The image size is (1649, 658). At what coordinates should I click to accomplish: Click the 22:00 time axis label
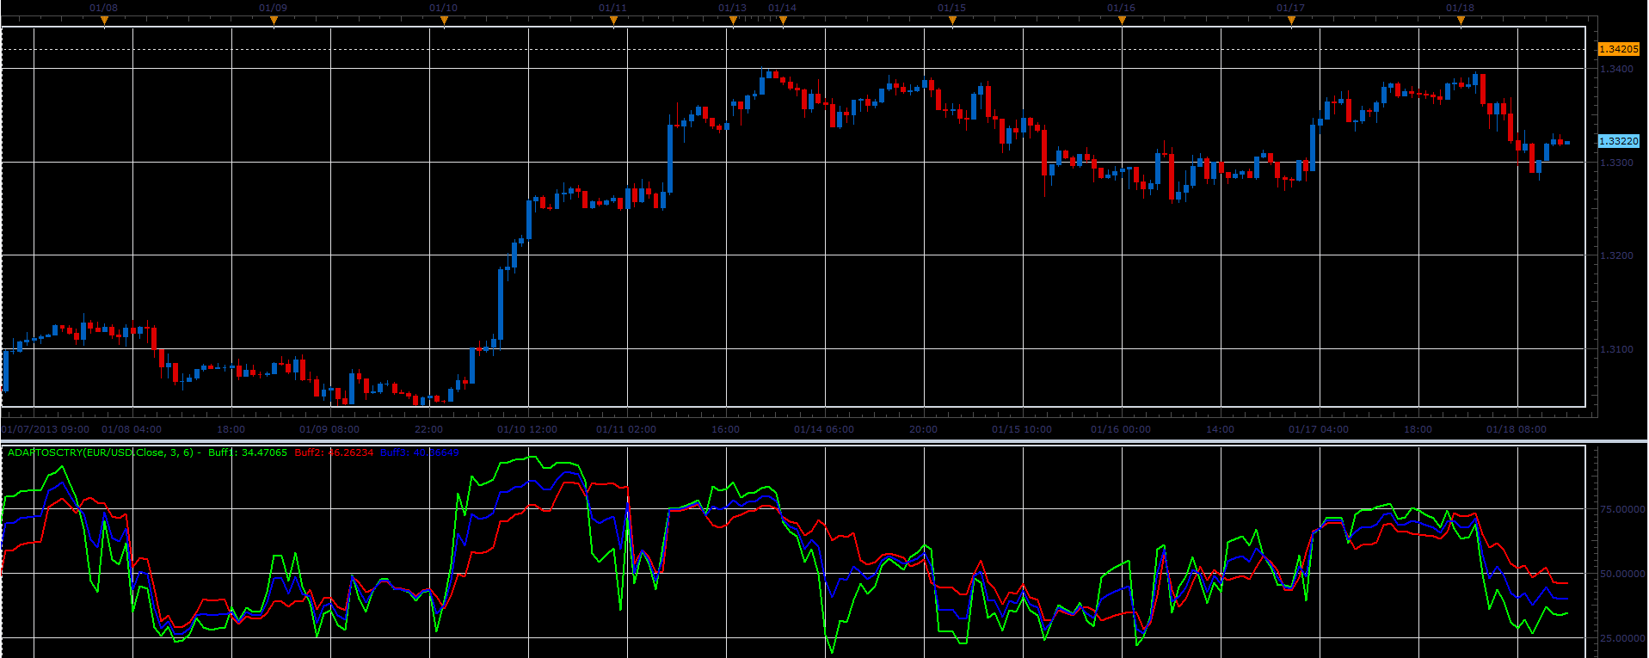pyautogui.click(x=428, y=429)
